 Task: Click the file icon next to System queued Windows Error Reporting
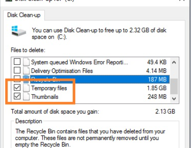tap(26, 62)
